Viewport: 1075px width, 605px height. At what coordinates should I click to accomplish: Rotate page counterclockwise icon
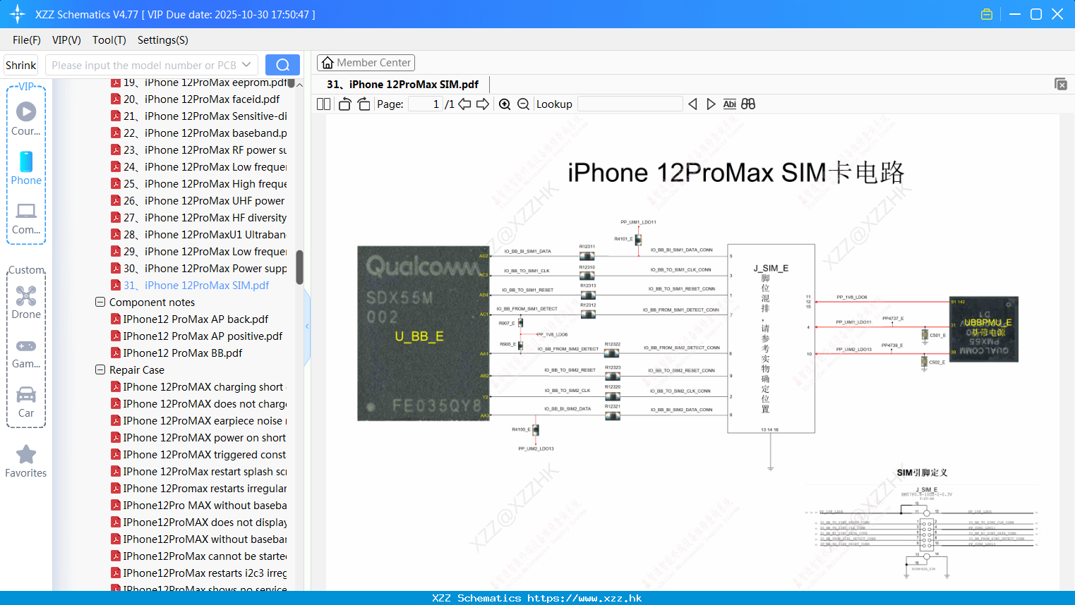[x=344, y=104]
